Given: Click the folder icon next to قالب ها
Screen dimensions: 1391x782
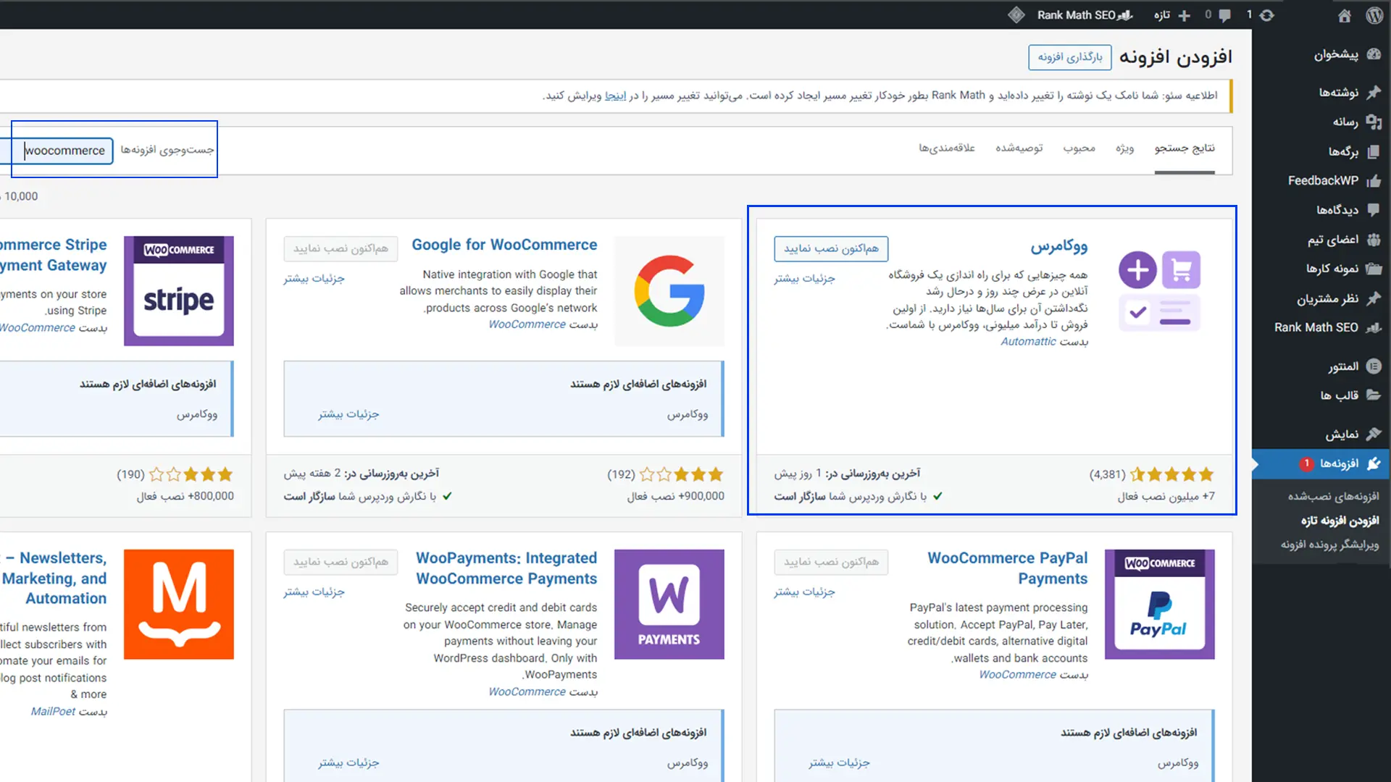Looking at the screenshot, I should pos(1374,395).
